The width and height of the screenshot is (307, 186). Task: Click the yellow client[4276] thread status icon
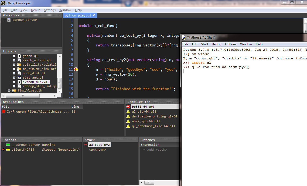(8, 150)
